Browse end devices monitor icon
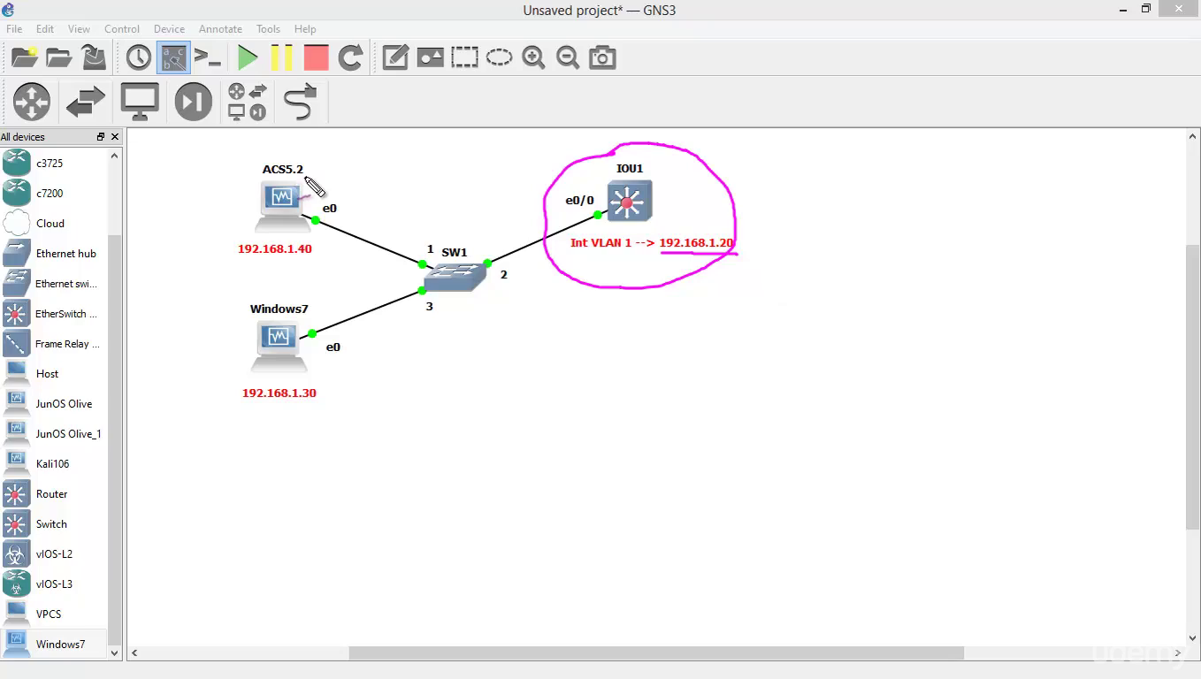This screenshot has width=1201, height=679. click(140, 101)
